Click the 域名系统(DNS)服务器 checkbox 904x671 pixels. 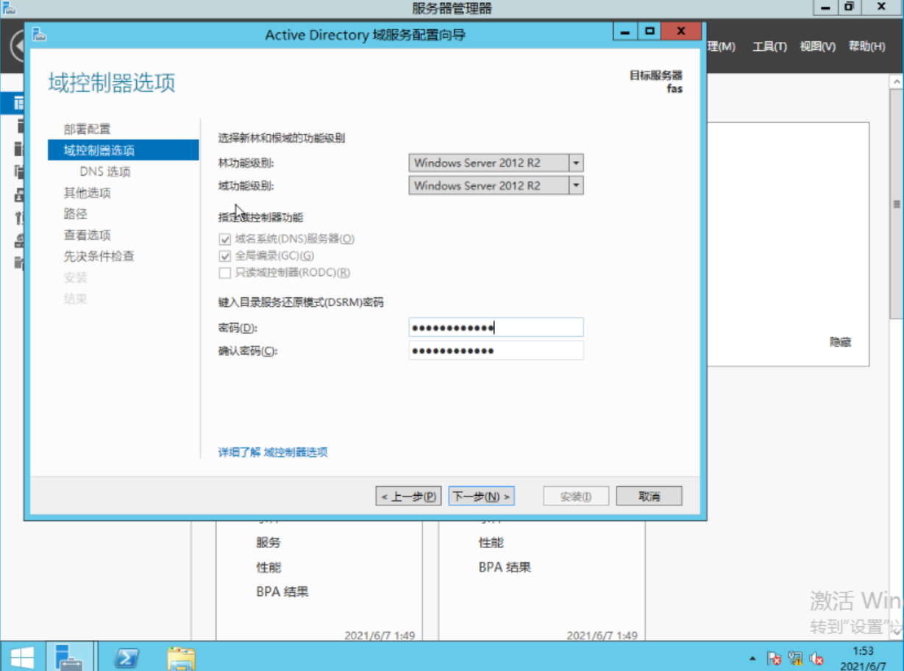tap(224, 238)
